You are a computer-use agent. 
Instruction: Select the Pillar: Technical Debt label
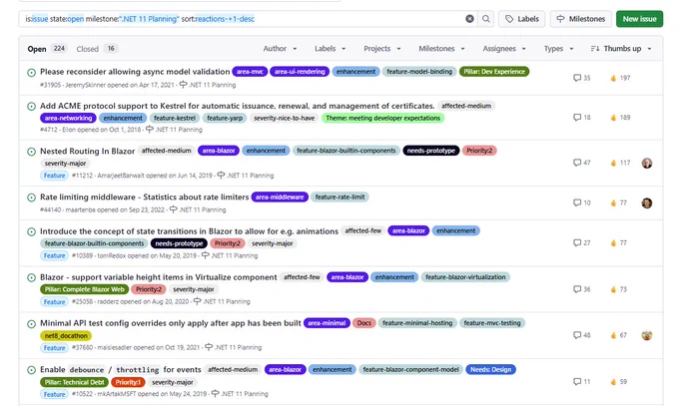(75, 383)
